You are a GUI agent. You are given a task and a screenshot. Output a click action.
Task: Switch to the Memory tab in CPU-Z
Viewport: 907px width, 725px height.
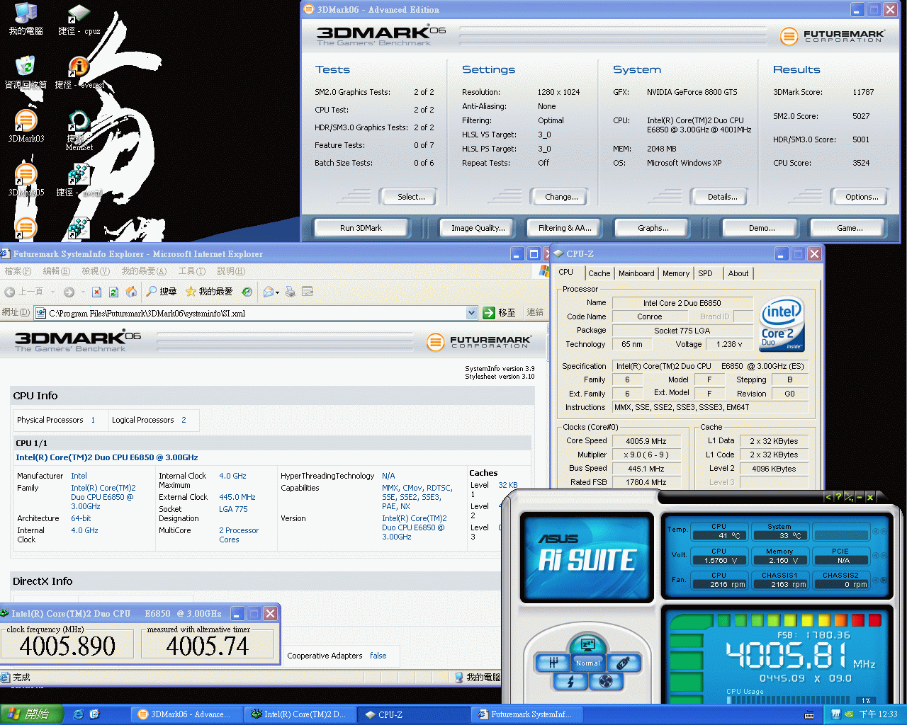click(676, 273)
